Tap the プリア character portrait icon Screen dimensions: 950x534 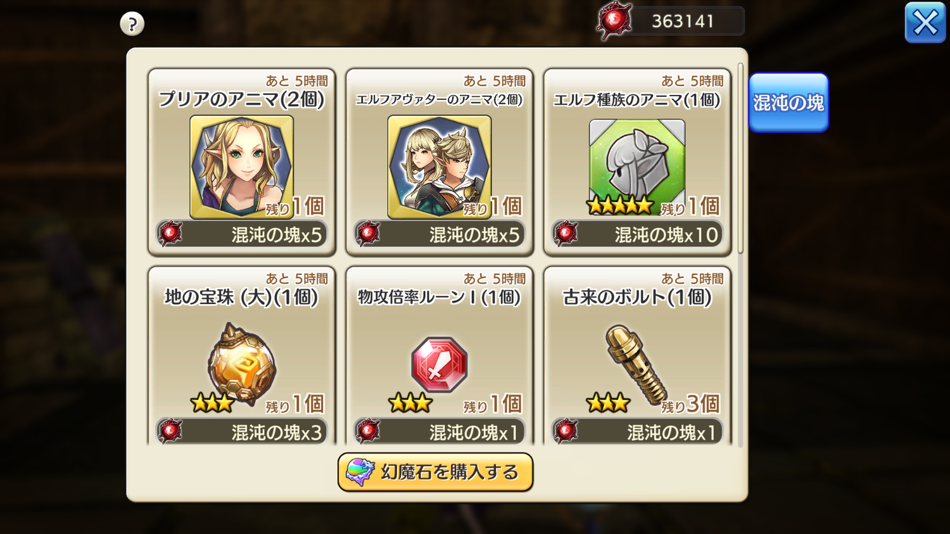[241, 167]
